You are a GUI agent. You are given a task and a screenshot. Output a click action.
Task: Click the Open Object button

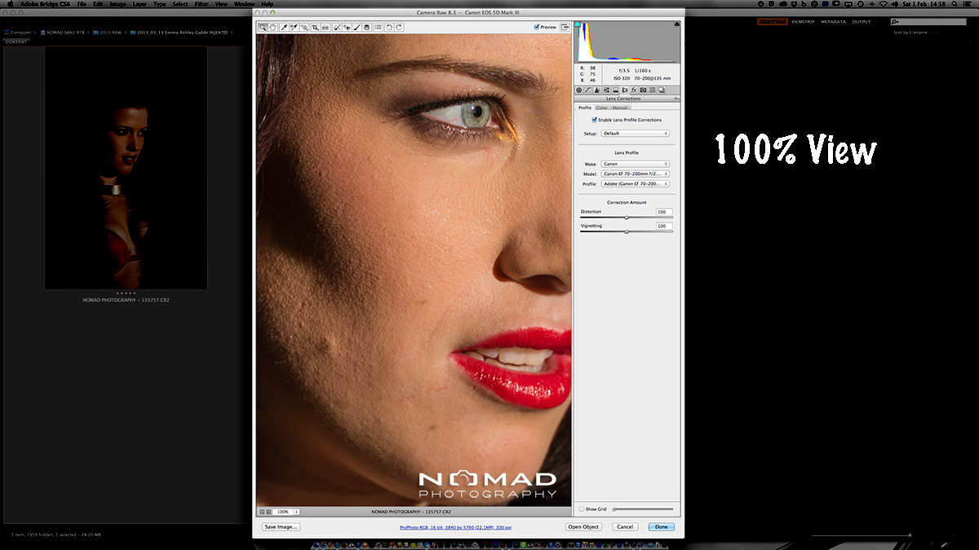click(583, 527)
